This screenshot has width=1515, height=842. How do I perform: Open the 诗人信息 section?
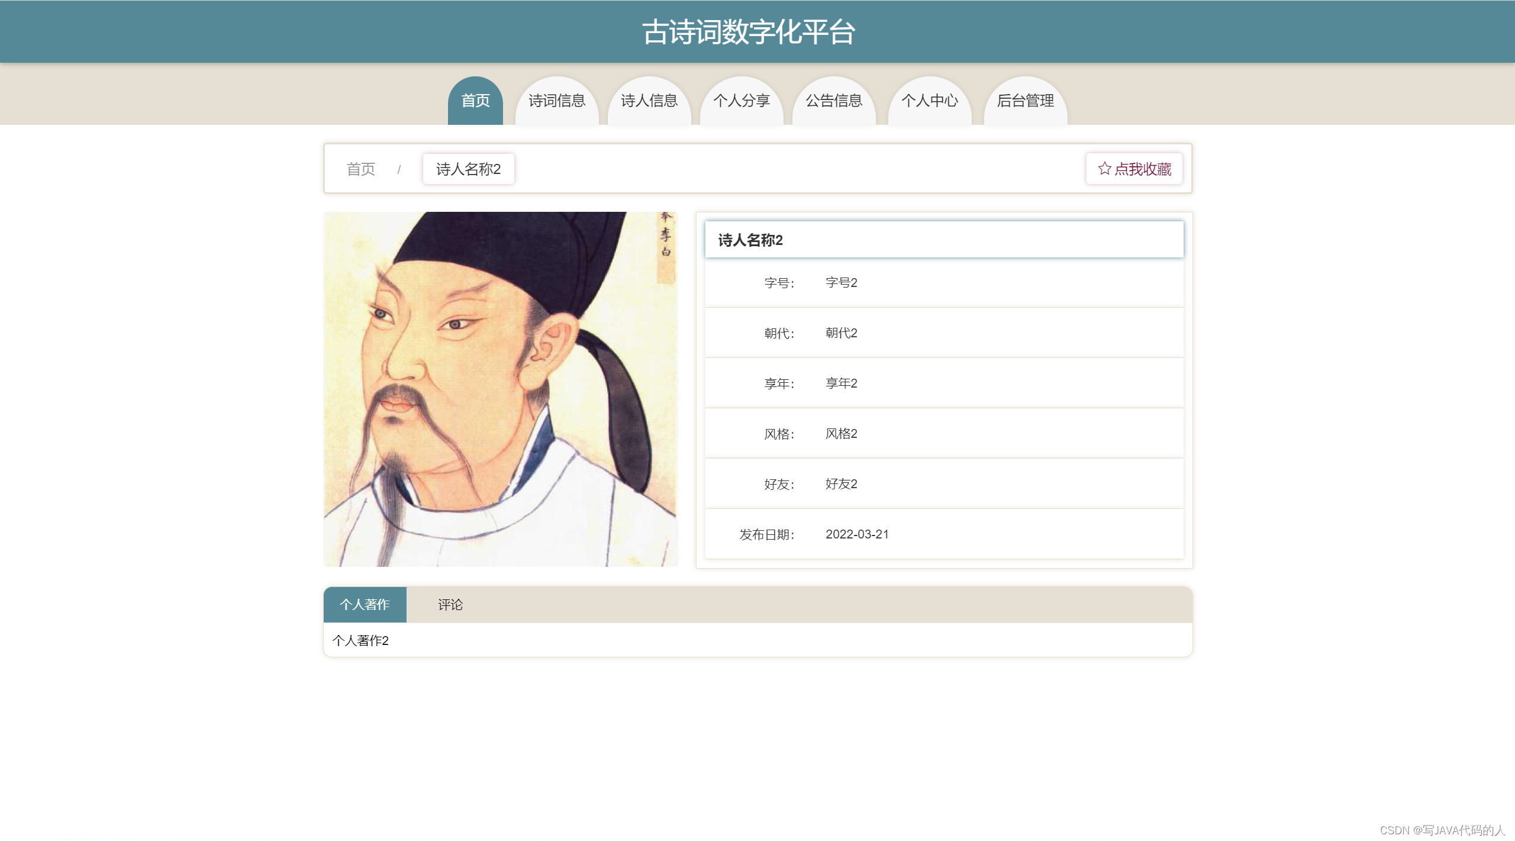[x=649, y=101]
